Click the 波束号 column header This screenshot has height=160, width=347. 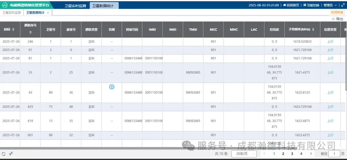tap(71, 29)
